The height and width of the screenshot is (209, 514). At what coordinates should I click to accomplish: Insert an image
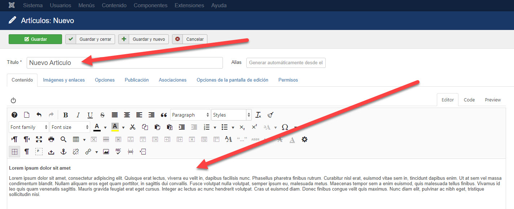click(x=106, y=152)
